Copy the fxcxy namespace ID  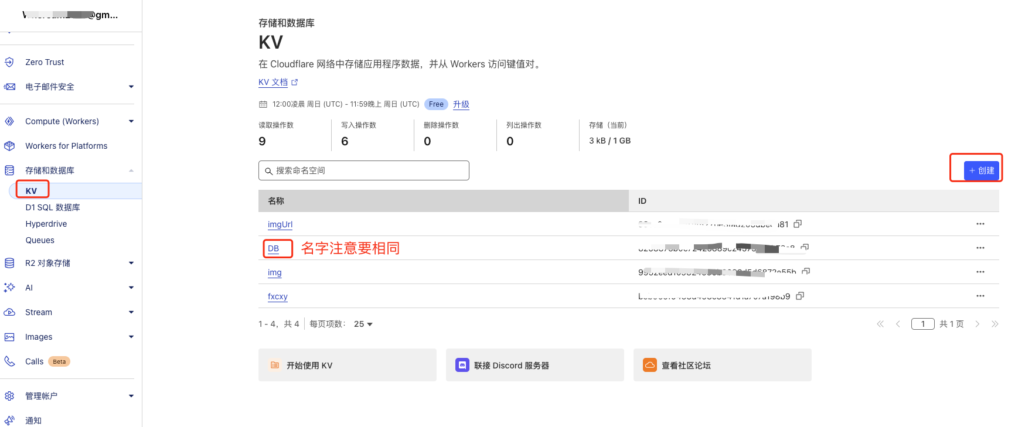[800, 296]
